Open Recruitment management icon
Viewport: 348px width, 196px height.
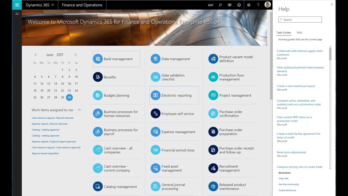(x=213, y=168)
